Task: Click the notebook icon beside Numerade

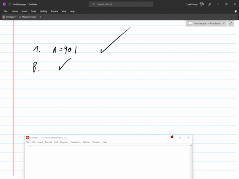Action: click(x=190, y=23)
